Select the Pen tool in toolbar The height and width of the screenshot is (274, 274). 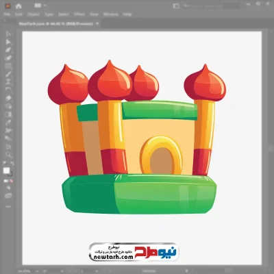tap(8, 50)
